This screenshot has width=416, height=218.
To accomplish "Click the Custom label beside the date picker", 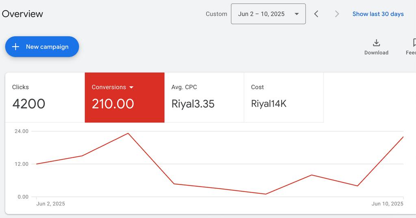I will 216,14.
